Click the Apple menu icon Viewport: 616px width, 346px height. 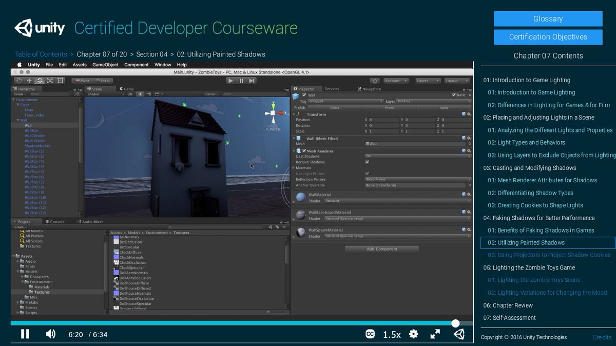click(20, 65)
